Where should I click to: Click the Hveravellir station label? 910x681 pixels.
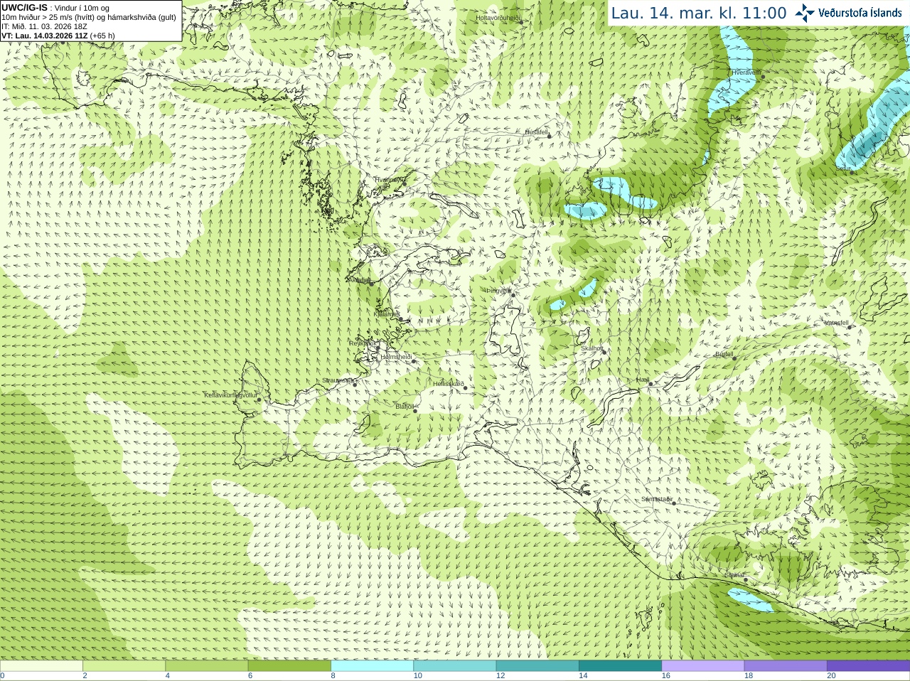pos(746,73)
